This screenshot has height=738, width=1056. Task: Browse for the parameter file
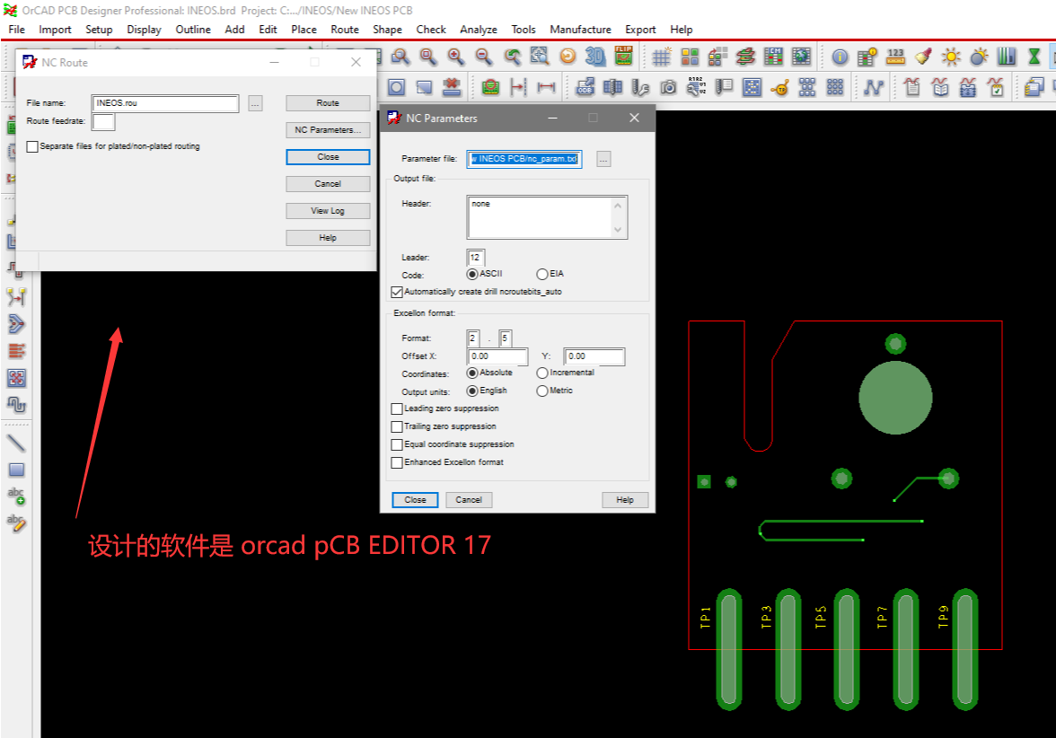point(603,160)
